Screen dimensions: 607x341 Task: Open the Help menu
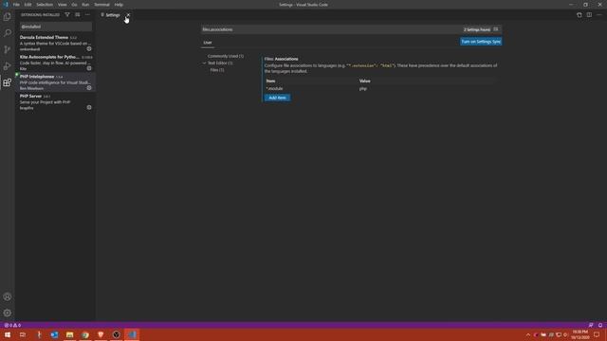119,5
